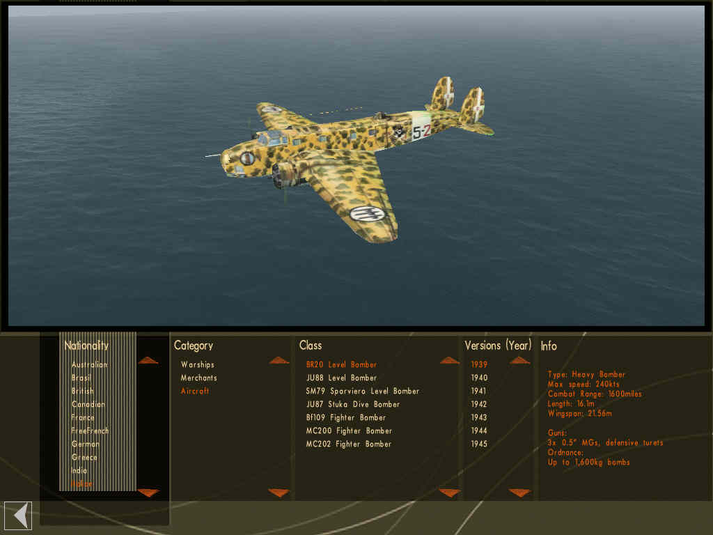Open Aircraft category

point(195,391)
